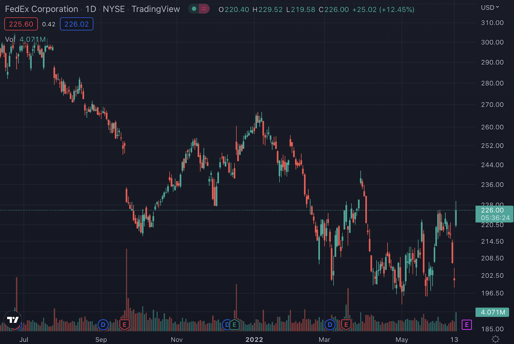The height and width of the screenshot is (344, 514).
Task: Click the 13 date label on time axis
Action: [454, 340]
